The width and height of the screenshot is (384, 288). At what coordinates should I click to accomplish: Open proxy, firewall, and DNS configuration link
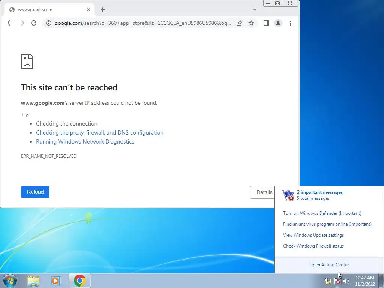pos(100,133)
